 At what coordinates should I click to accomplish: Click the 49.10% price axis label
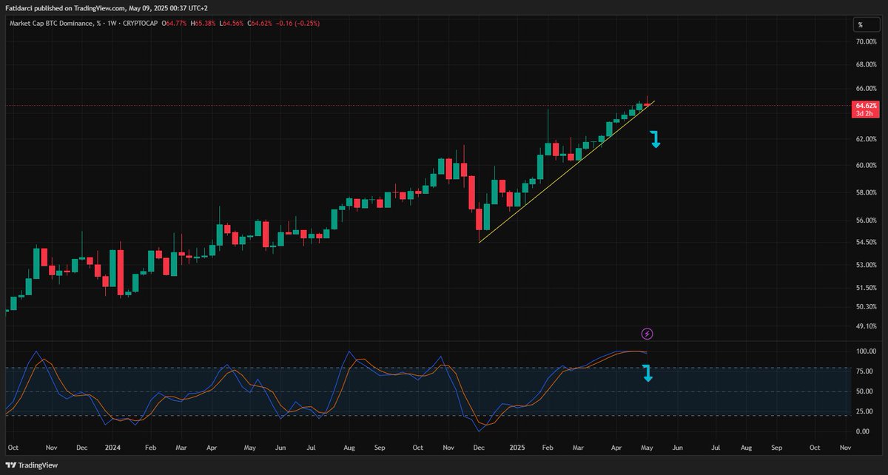866,326
